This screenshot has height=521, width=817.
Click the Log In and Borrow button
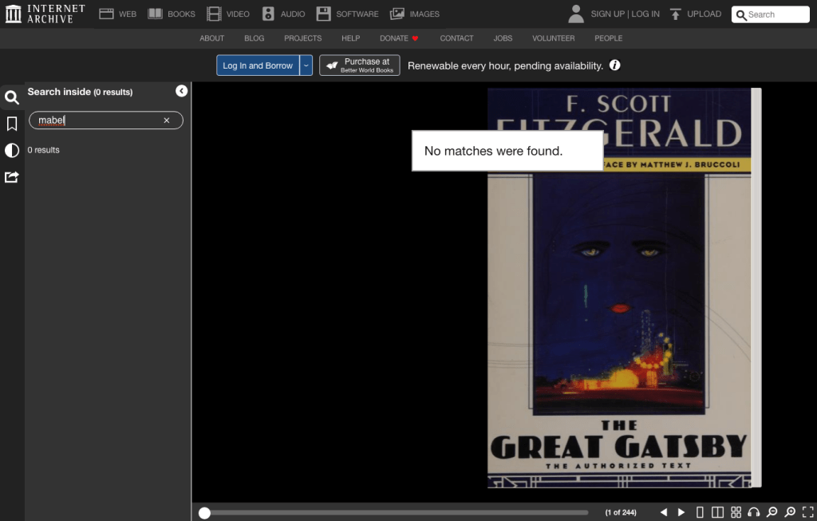pyautogui.click(x=257, y=65)
